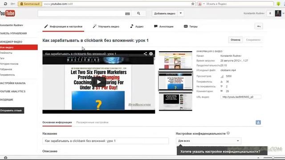Click the info icon on video player

coord(151,54)
